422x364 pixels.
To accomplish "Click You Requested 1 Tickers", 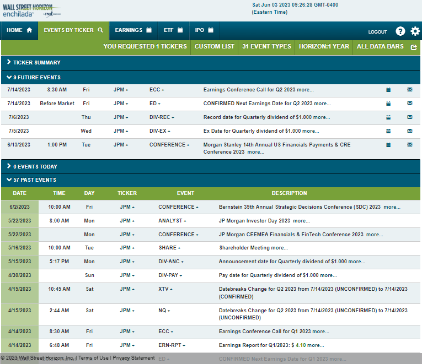I will tap(145, 46).
